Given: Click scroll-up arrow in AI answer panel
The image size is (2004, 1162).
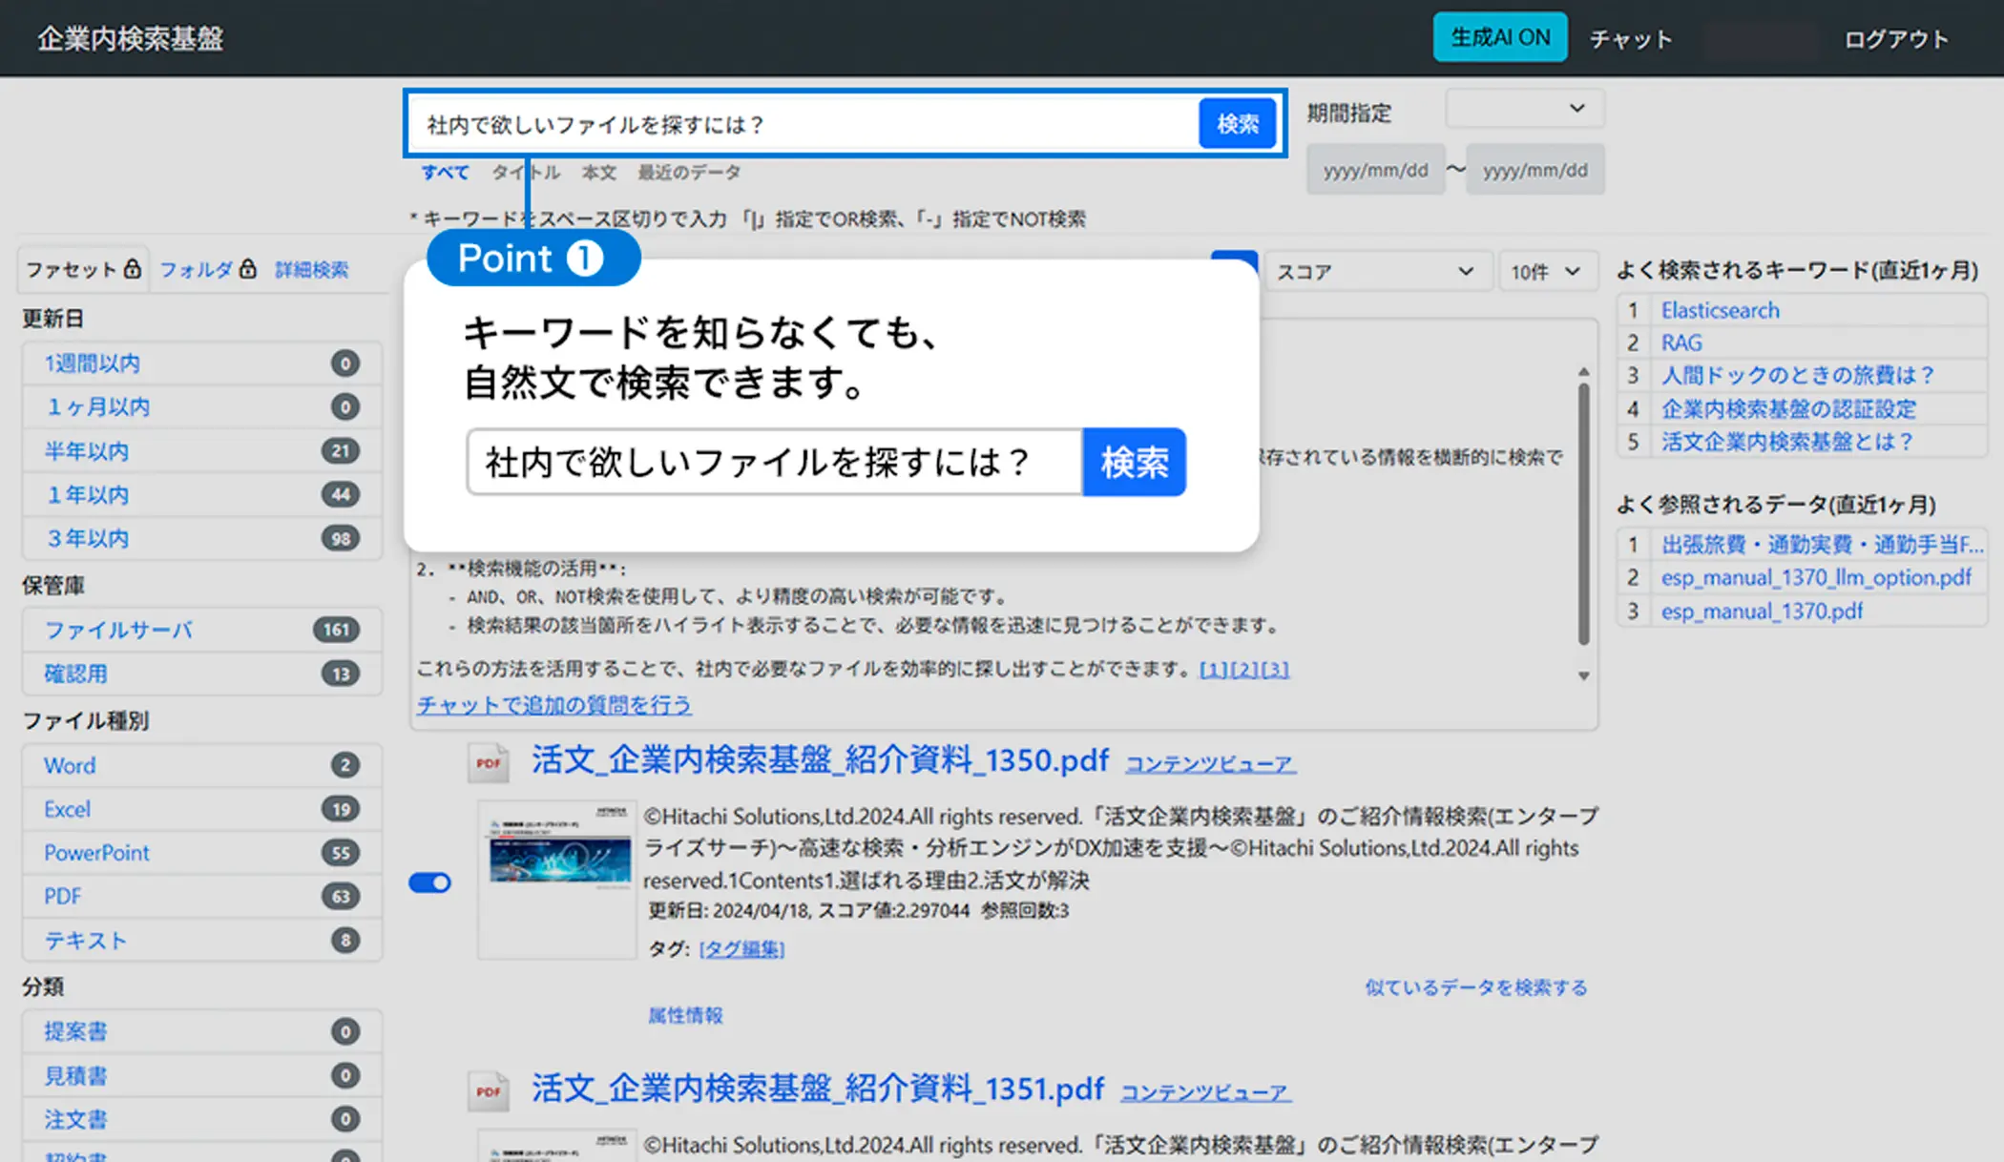Looking at the screenshot, I should [x=1583, y=371].
